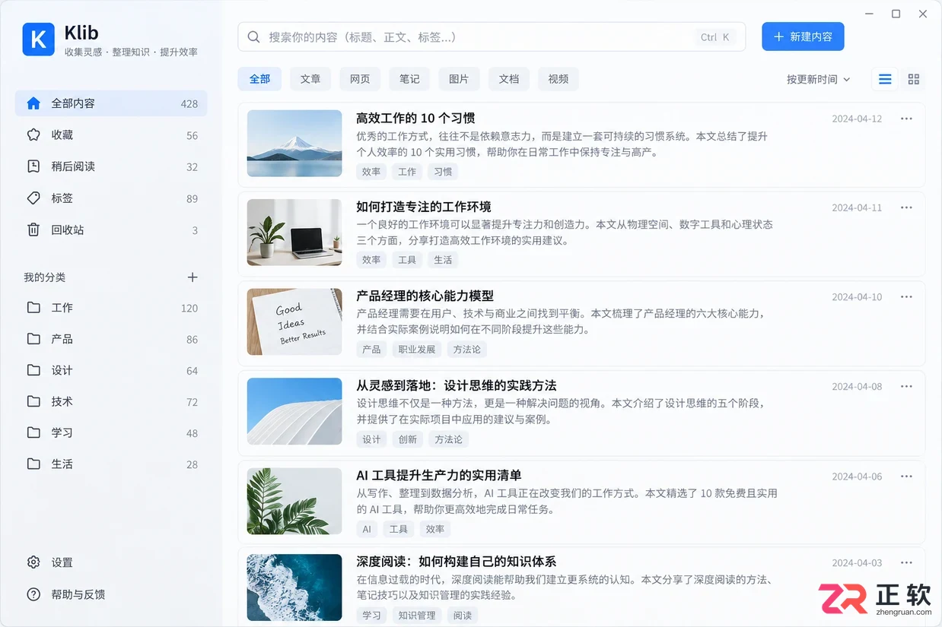This screenshot has height=627, width=942.
Task: Open more options for 深度阅读 article
Action: click(x=906, y=562)
